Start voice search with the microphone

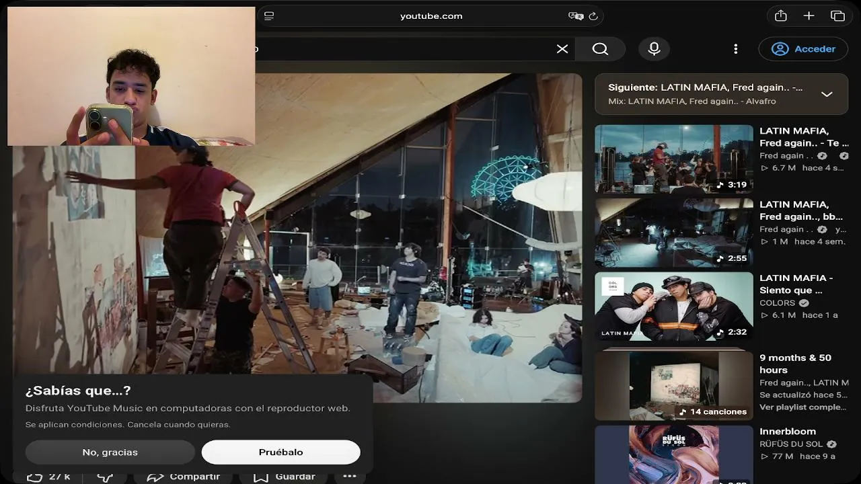pyautogui.click(x=654, y=48)
